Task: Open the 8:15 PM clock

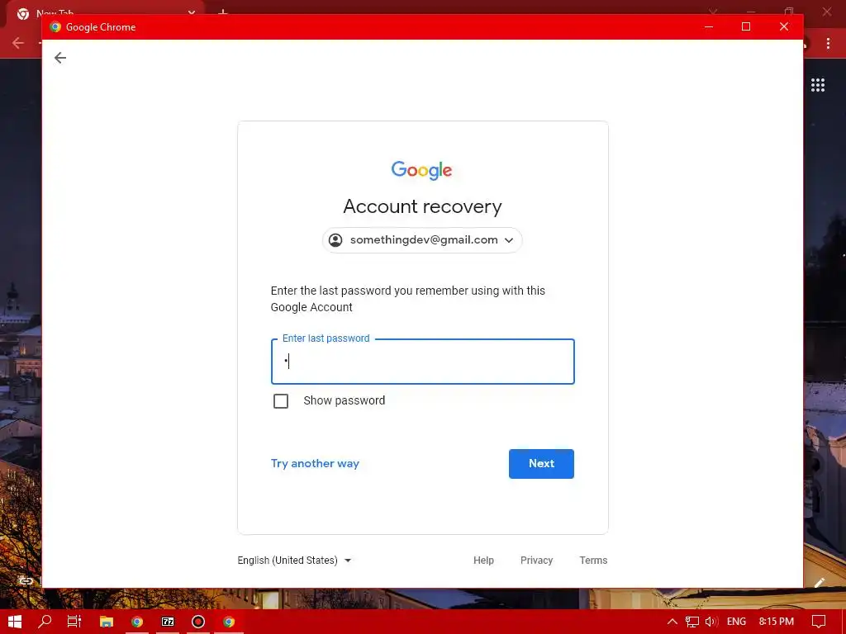Action: point(777,622)
